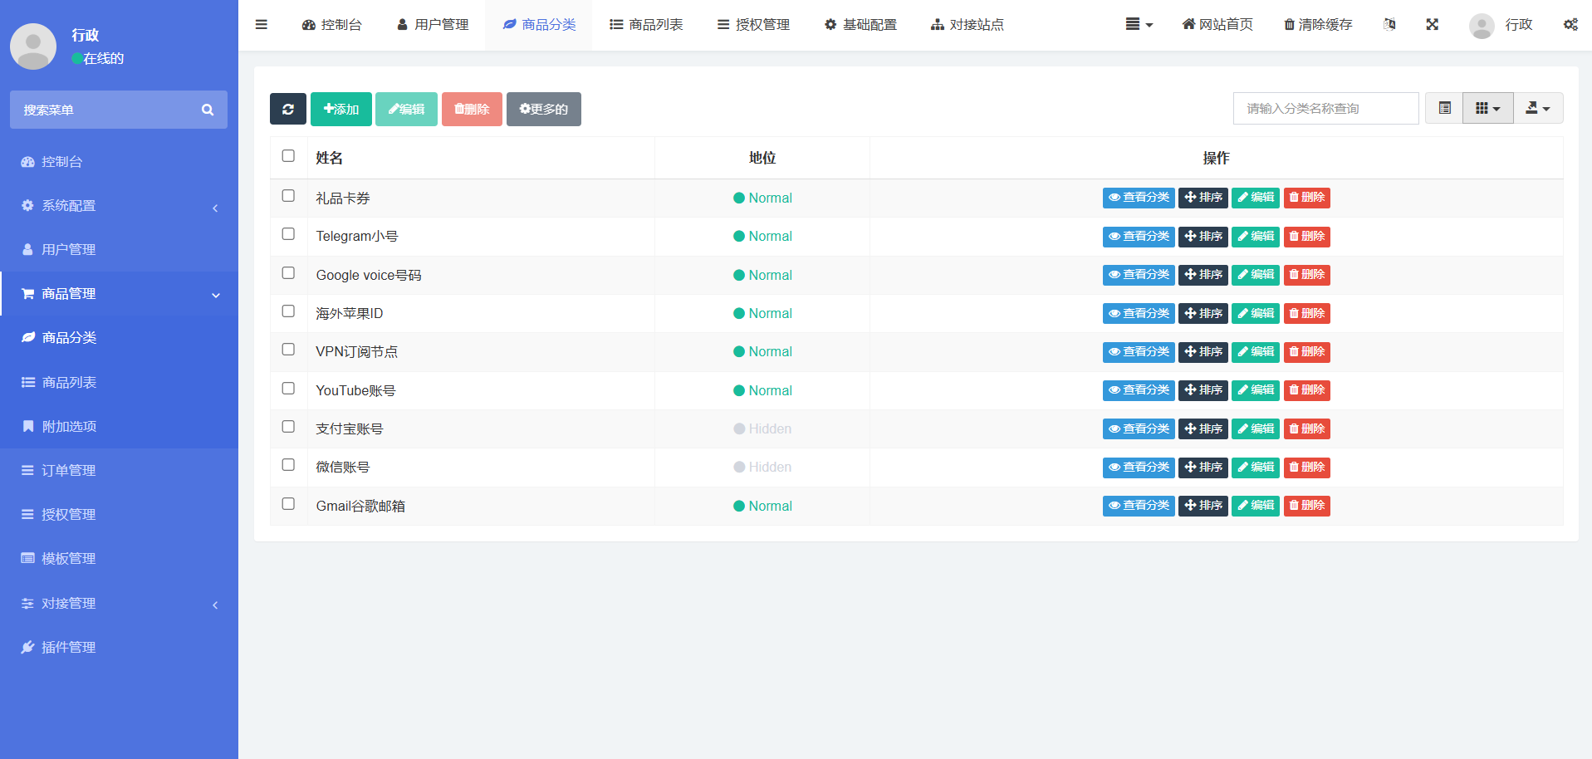Viewport: 1592px width, 759px height.
Task: Delete the VPN订阅节点 category row
Action: (1307, 352)
